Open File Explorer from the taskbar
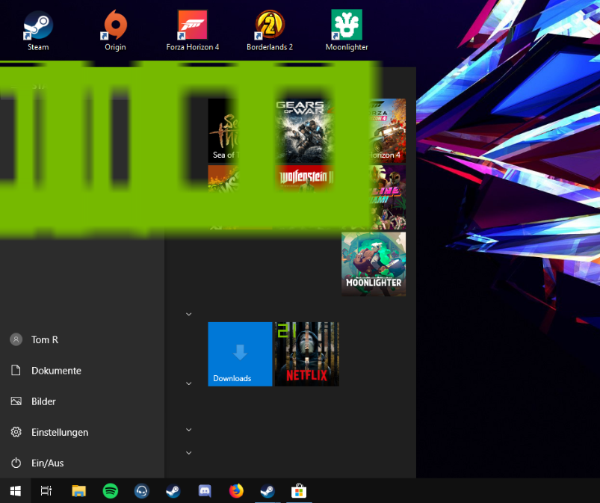This screenshot has width=600, height=503. [x=78, y=491]
